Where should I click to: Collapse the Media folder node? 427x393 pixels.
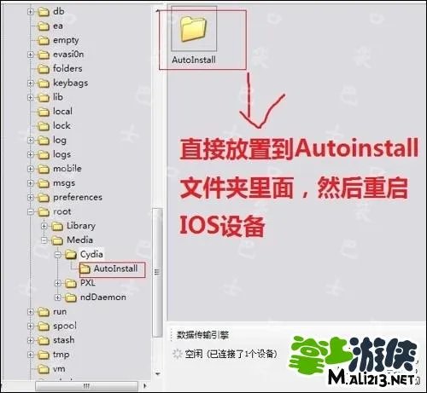click(44, 240)
